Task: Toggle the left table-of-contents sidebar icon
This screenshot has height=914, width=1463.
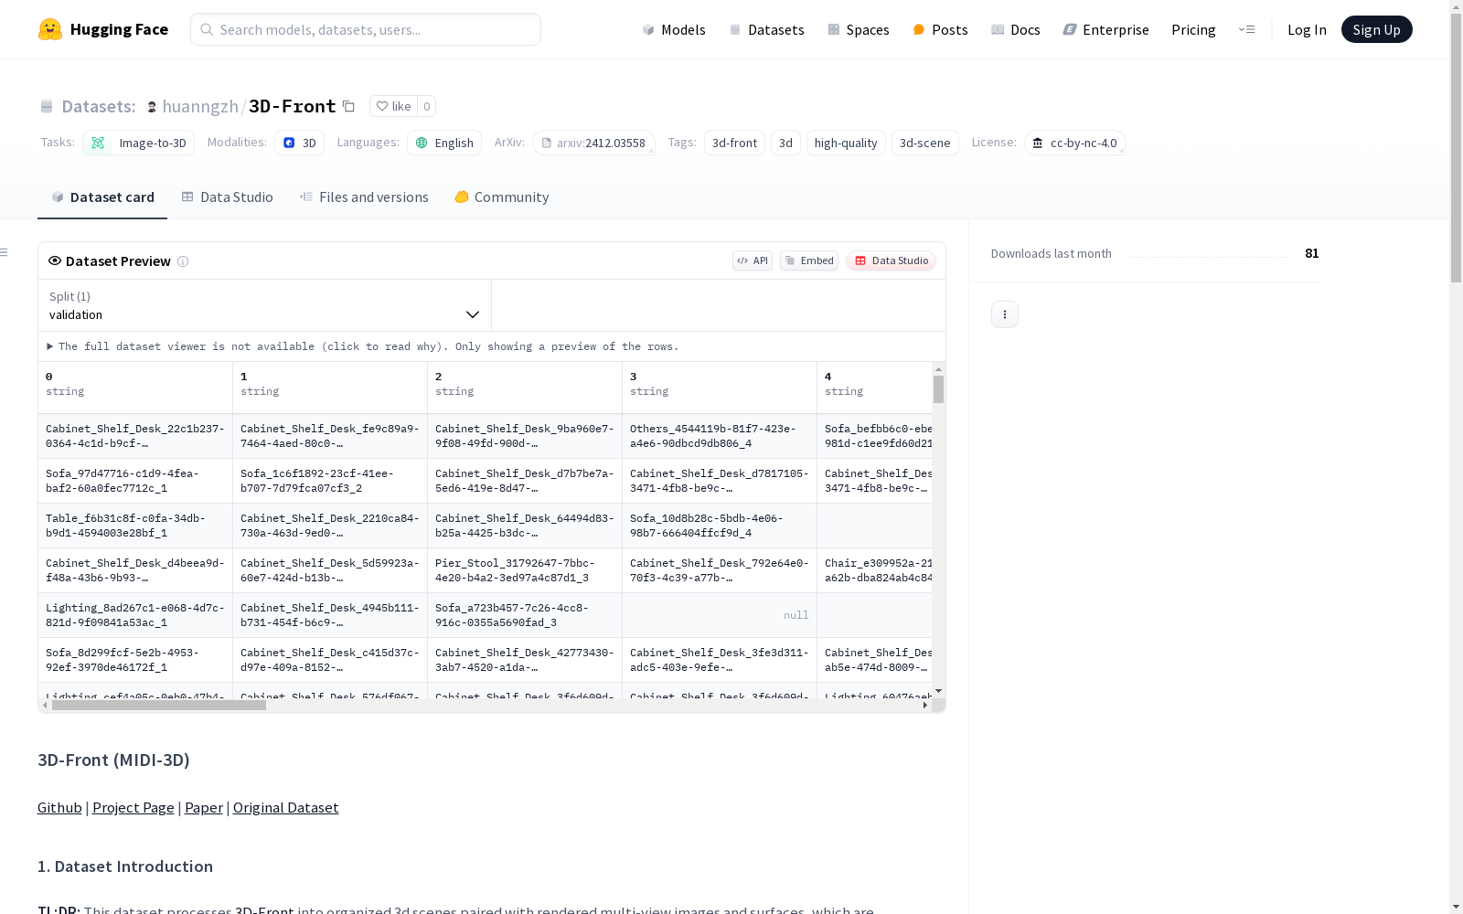Action: click(5, 252)
